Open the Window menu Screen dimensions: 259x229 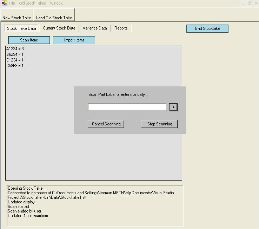tap(57, 3)
